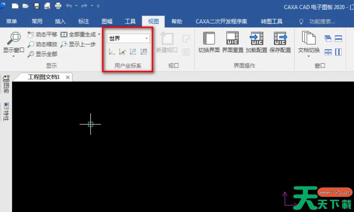Open the 菜单 menu tab
Image resolution: width=354 pixels, height=212 pixels.
12,21
